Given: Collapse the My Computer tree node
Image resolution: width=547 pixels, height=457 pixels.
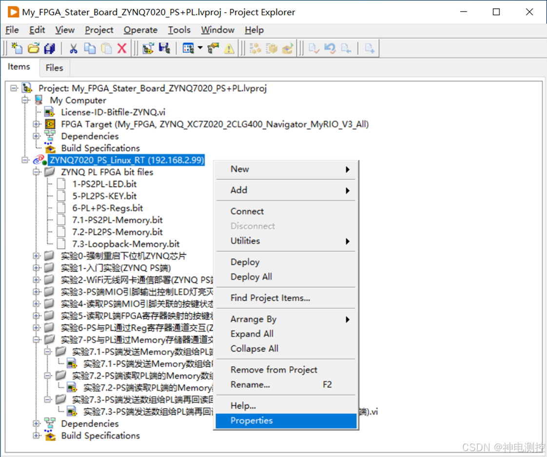Looking at the screenshot, I should pos(25,100).
